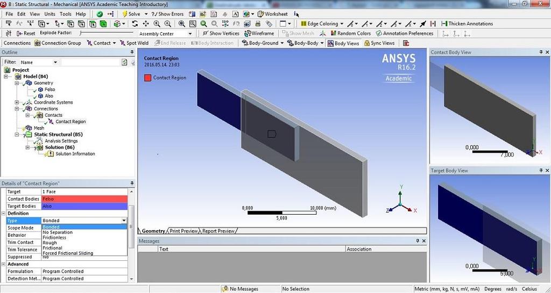Toggle Thicken Annotations

(x=467, y=24)
